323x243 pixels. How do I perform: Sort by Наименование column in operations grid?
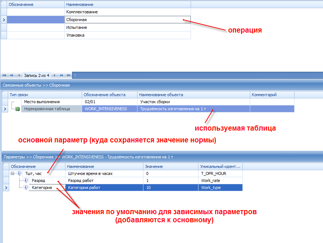[128, 4]
